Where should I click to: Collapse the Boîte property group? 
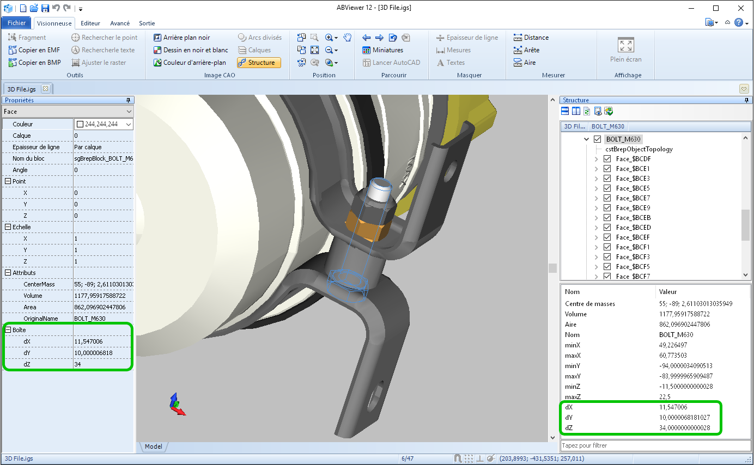pos(8,330)
